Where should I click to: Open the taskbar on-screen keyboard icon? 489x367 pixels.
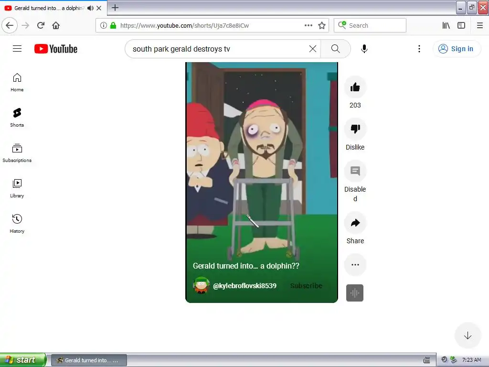click(426, 360)
